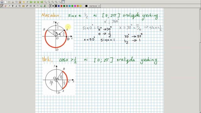201x113 pixels.
Task: Select the Eraser tool
Action: coord(6,6)
